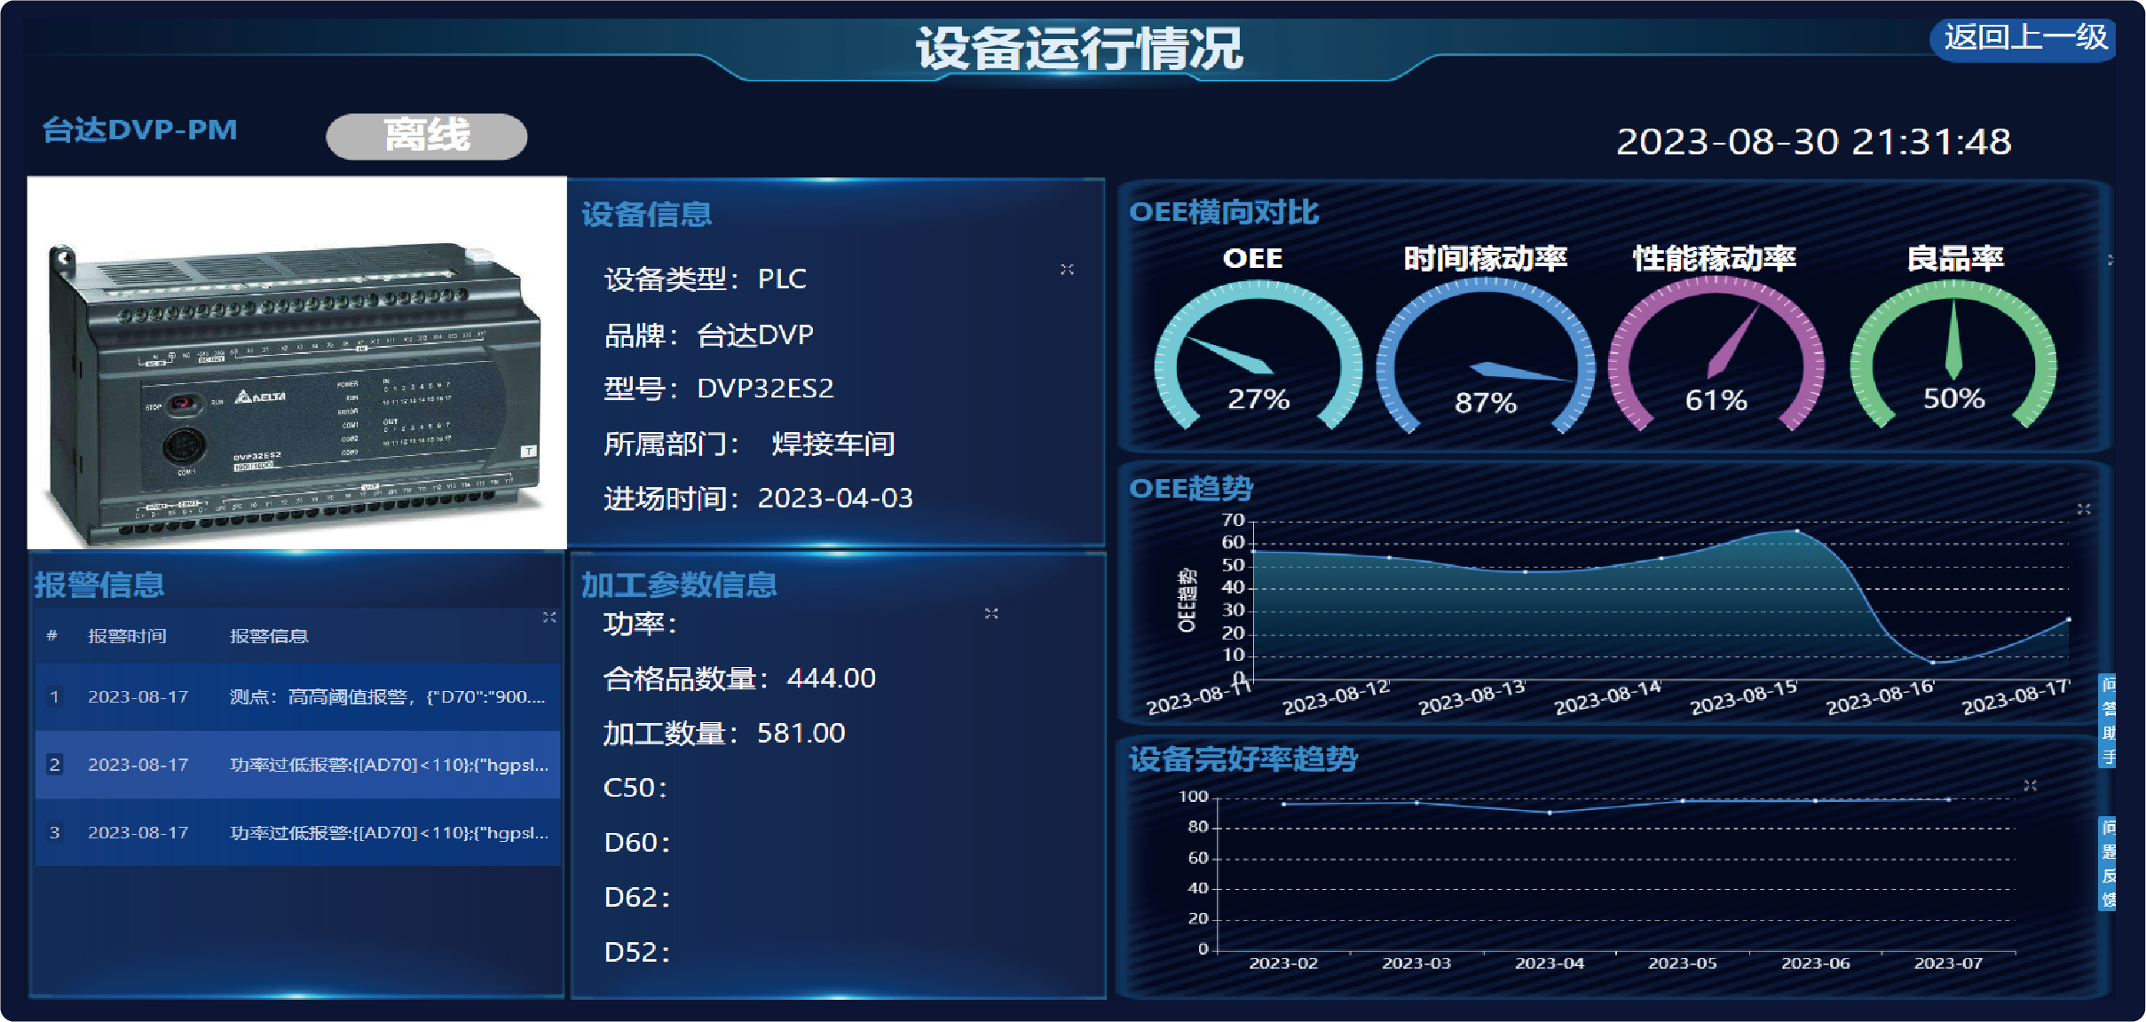The image size is (2146, 1022).
Task: Click the D60 parameter label
Action: coord(636,843)
